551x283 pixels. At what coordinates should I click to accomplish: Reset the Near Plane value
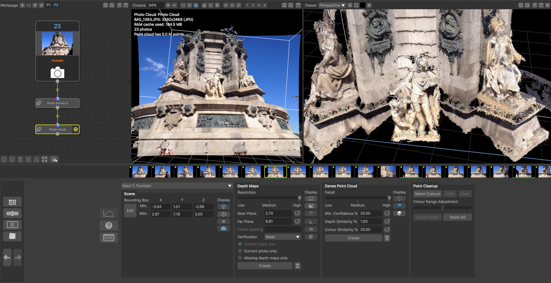tap(297, 213)
